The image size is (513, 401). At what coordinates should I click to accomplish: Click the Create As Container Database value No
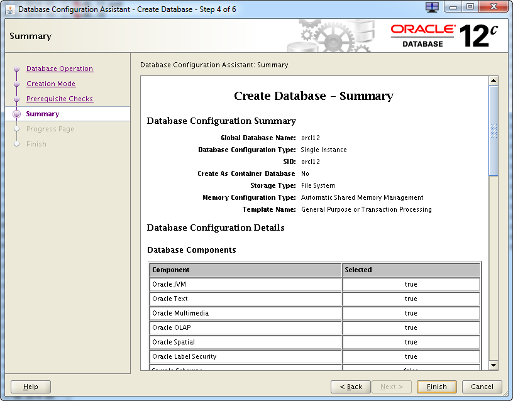tap(305, 173)
